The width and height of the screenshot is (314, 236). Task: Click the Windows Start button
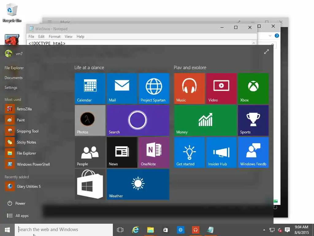(7, 230)
